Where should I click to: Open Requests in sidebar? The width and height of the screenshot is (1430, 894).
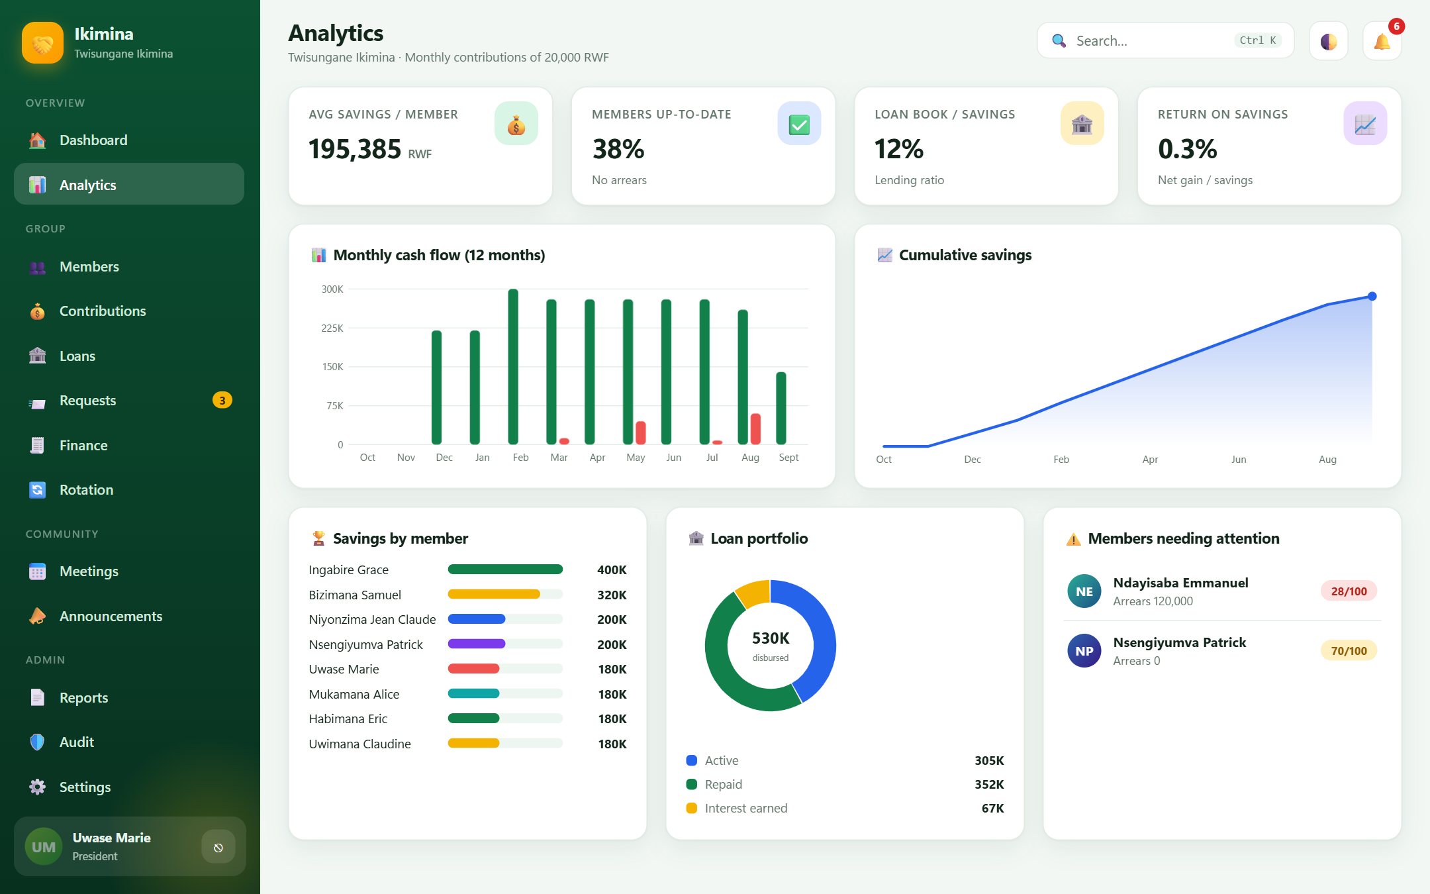(x=129, y=400)
